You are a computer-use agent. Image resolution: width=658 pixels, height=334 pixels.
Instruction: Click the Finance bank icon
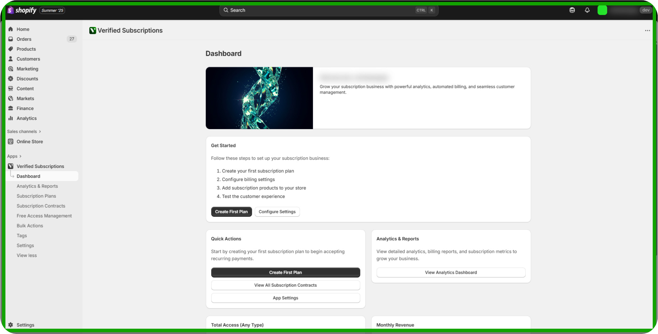tap(11, 108)
